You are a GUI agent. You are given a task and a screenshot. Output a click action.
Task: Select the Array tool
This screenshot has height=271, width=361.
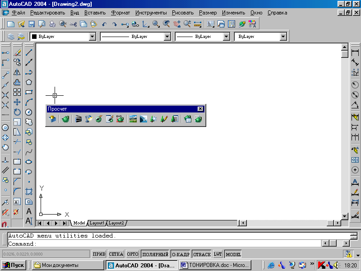click(x=17, y=92)
